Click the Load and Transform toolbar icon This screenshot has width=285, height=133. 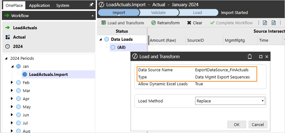coord(104,23)
